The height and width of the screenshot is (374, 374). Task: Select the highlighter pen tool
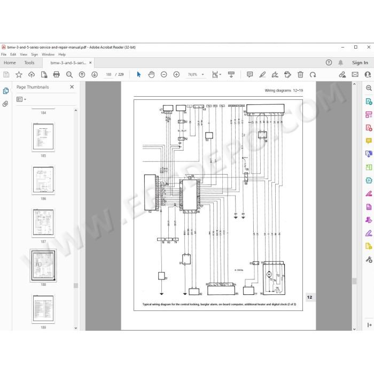coord(262,75)
